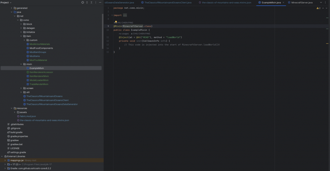This screenshot has height=171, width=330.
Task: Close the ExampleMixin.java tab
Action: (283, 3)
